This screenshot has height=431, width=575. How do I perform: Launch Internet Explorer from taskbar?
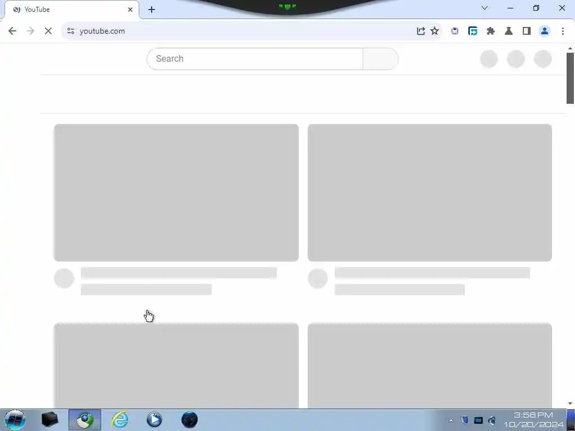pos(120,420)
